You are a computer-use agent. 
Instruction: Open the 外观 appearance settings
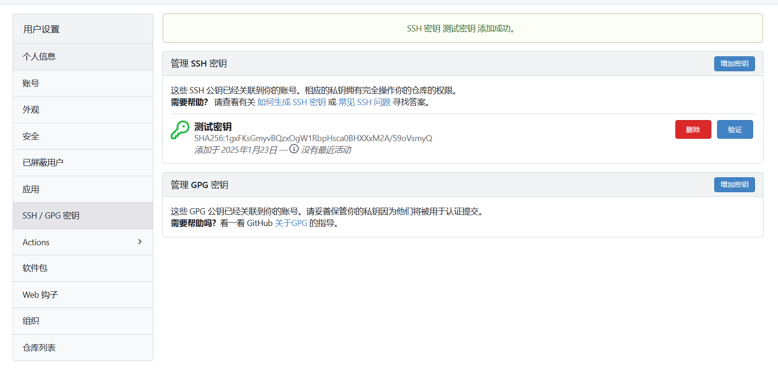[x=31, y=110]
